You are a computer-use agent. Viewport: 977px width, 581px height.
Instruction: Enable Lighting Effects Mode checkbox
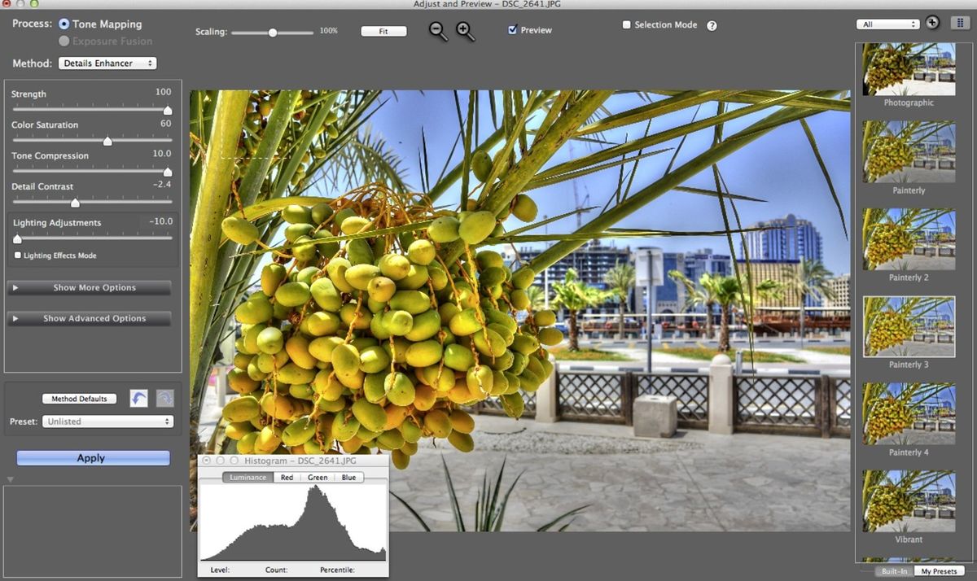click(18, 256)
